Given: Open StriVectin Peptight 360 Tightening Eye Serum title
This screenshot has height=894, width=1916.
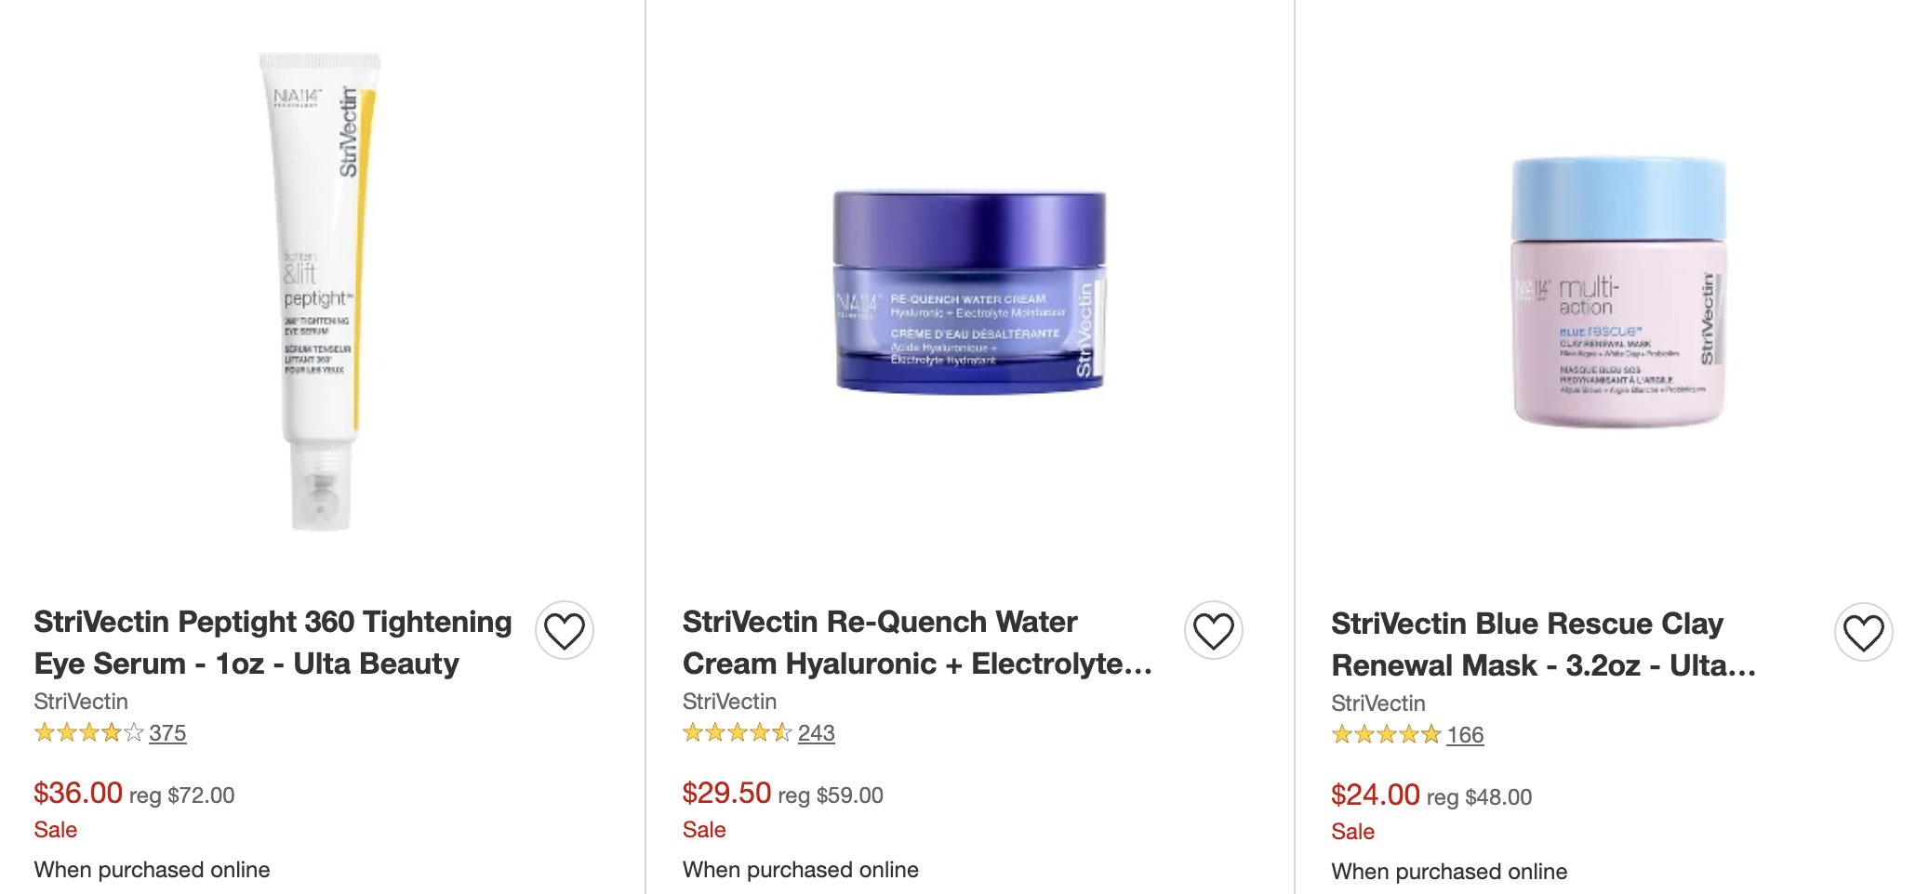Looking at the screenshot, I should coord(273,642).
